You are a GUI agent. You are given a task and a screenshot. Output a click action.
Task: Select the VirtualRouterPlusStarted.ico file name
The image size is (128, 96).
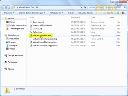pyautogui.click(x=45, y=42)
